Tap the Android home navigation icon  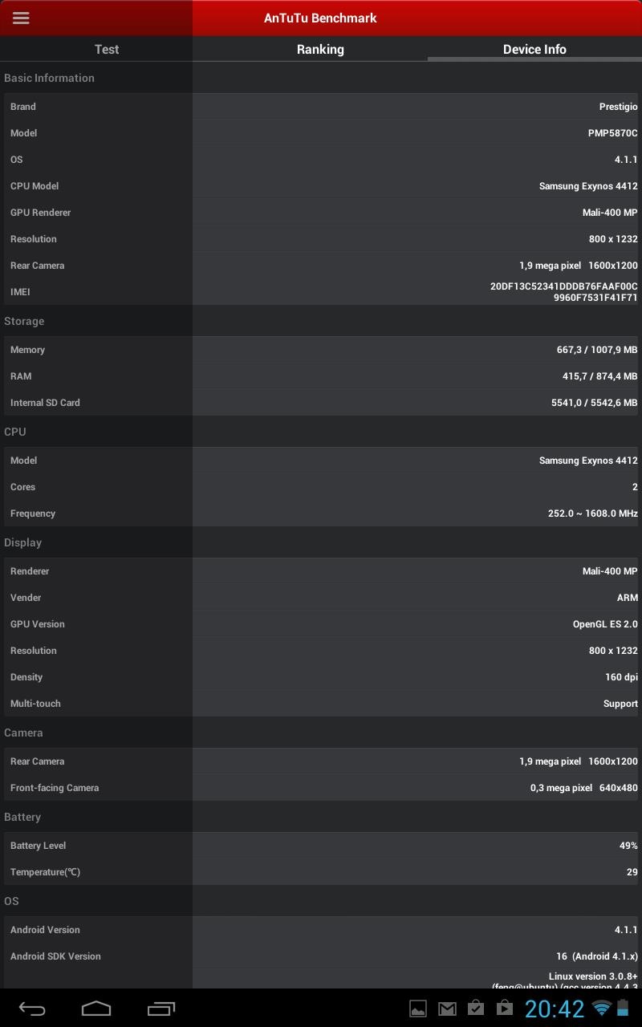[x=96, y=1009]
